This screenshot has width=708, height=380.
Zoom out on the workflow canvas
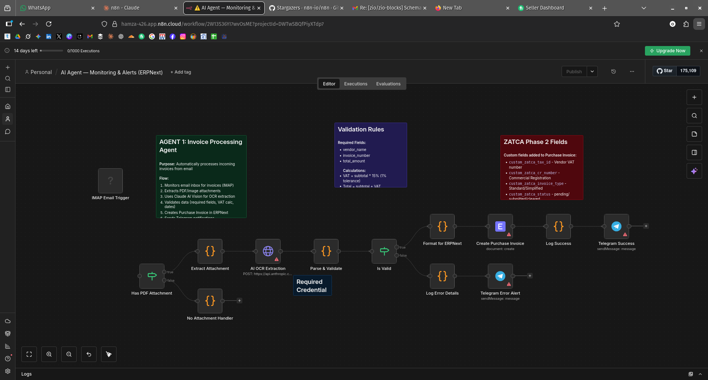[x=69, y=354]
